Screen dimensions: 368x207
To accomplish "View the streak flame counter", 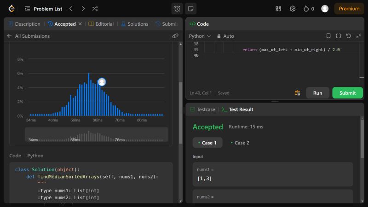I will (309, 9).
